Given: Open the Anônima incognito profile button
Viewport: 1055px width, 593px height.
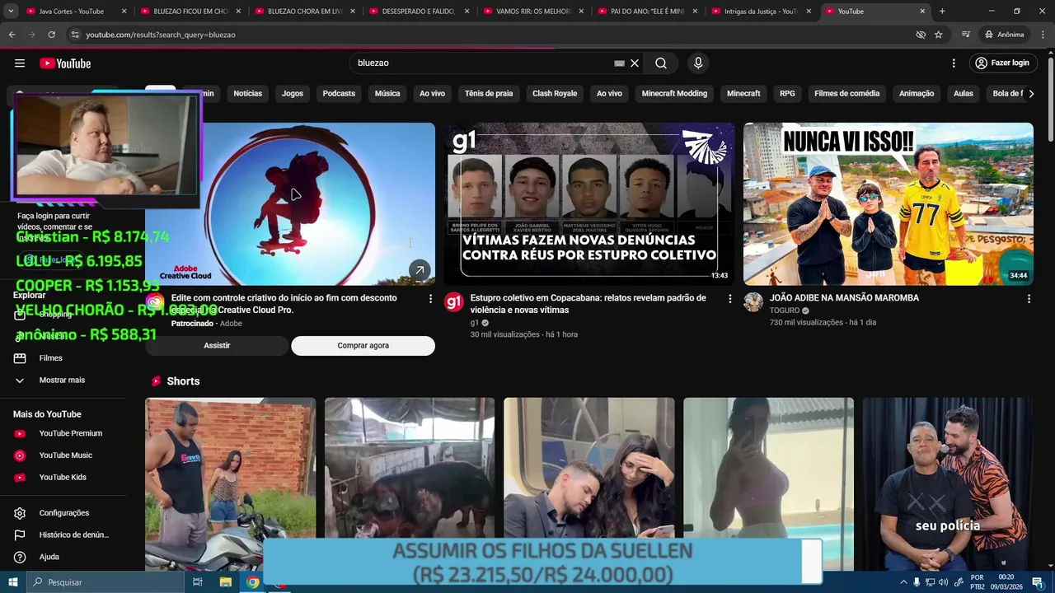Looking at the screenshot, I should (x=1004, y=35).
